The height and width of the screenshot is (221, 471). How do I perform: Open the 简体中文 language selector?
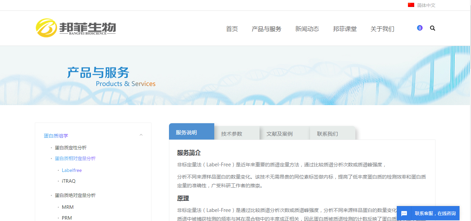pyautogui.click(x=426, y=5)
